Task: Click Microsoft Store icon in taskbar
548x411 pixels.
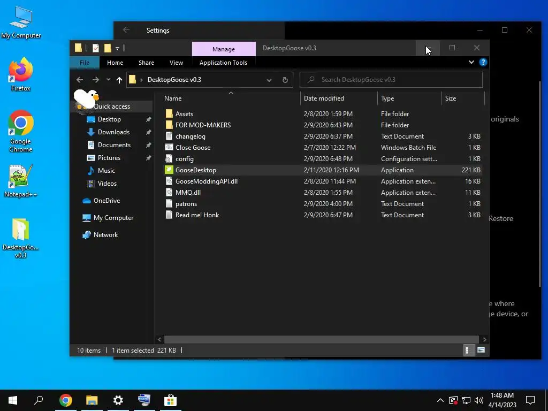Action: click(170, 400)
